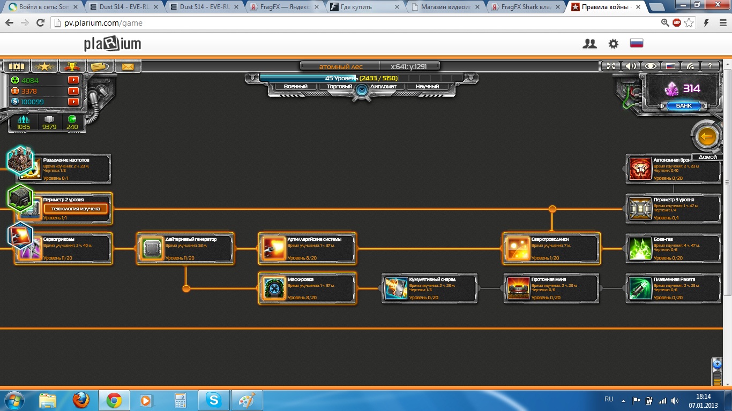The width and height of the screenshot is (732, 411).
Task: Click the x:641; y:1291 coordinates field
Action: pos(409,66)
